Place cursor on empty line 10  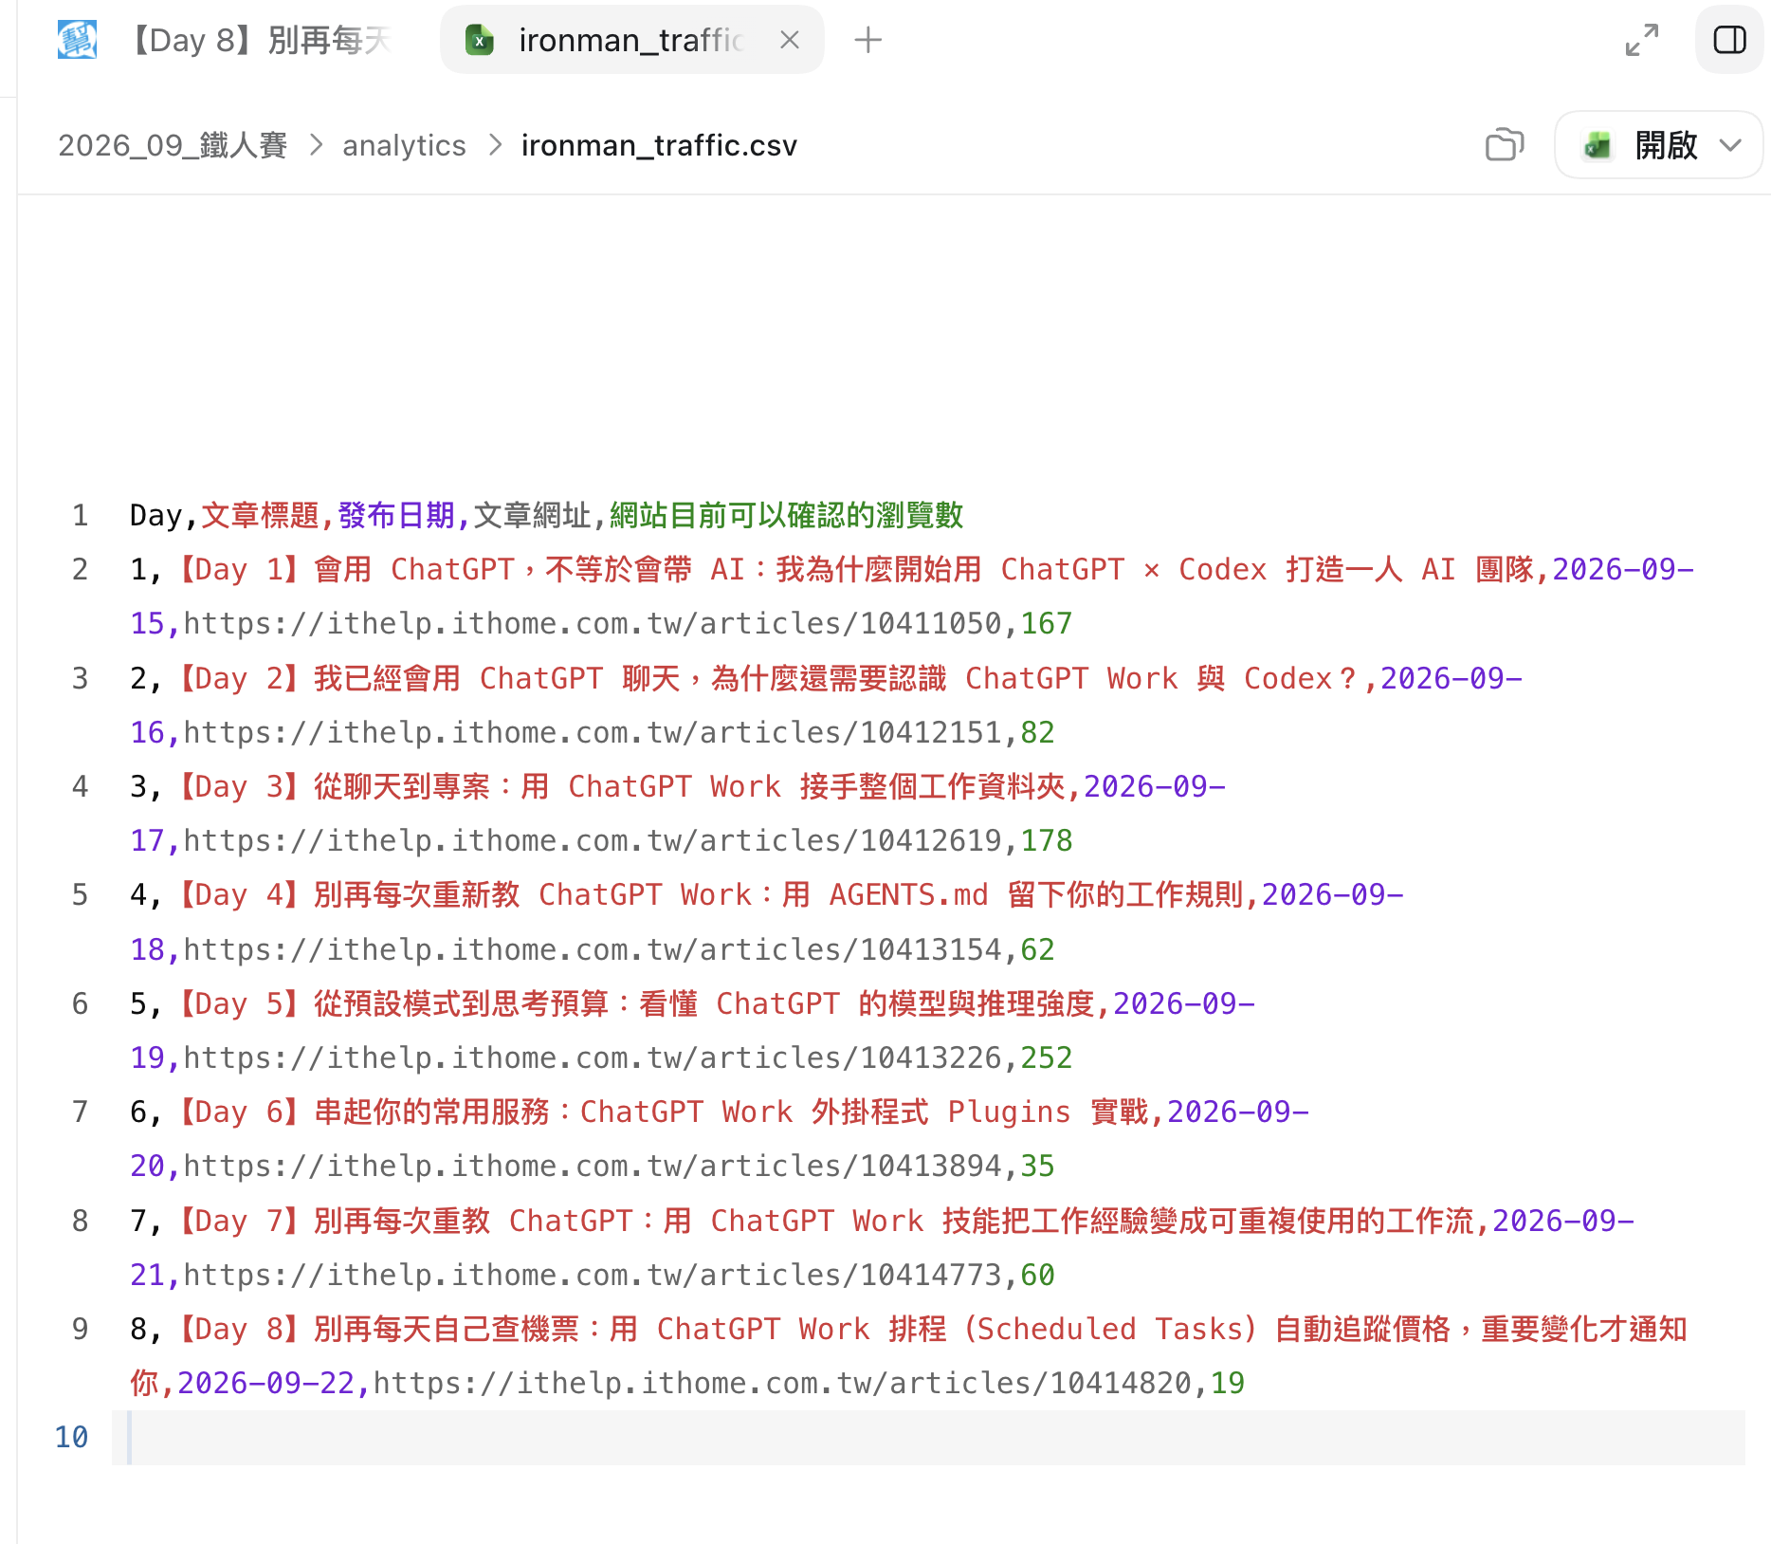point(928,1438)
